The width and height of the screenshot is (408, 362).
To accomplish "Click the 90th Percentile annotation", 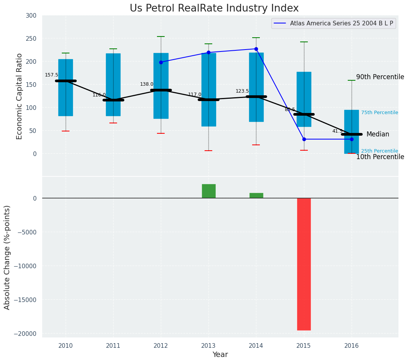I will pos(380,77).
